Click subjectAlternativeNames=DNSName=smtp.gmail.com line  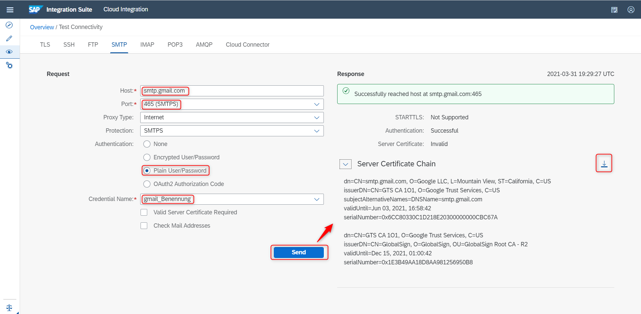coord(413,199)
